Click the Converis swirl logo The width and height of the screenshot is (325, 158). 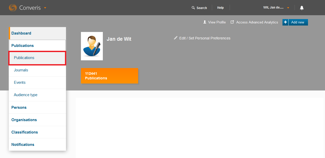click(13, 8)
